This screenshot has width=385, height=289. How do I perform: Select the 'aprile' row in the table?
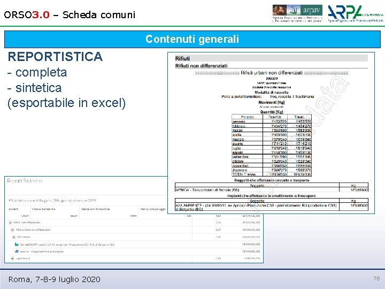pos(272,135)
